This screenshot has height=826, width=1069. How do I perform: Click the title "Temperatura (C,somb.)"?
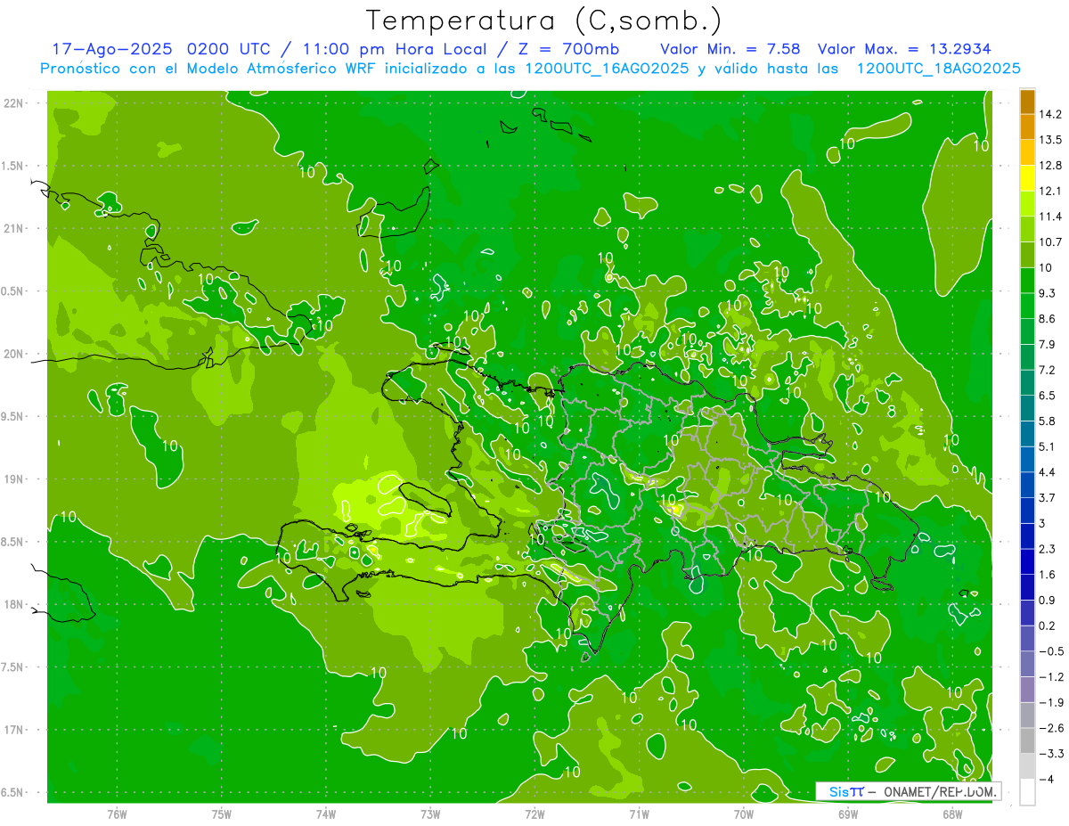[x=544, y=20]
